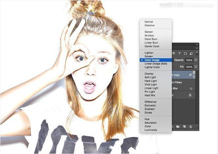Select the Smart Filters row
Screen dimensions: 218x154
pos(184,82)
